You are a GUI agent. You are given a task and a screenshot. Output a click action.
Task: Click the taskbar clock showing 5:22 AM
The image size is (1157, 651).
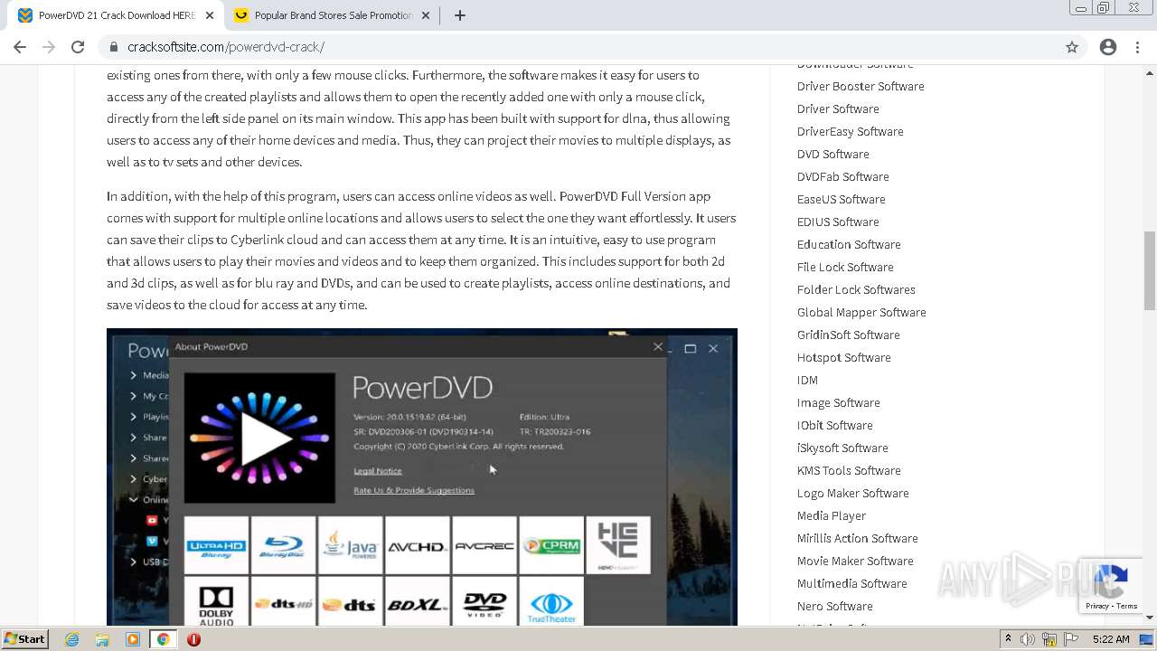click(x=1111, y=639)
